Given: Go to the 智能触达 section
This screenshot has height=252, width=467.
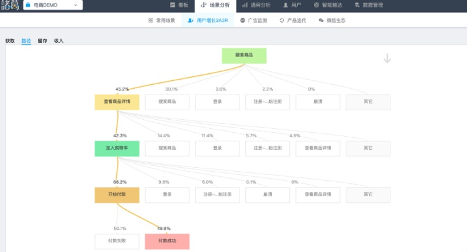Looking at the screenshot, I should pyautogui.click(x=332, y=5).
